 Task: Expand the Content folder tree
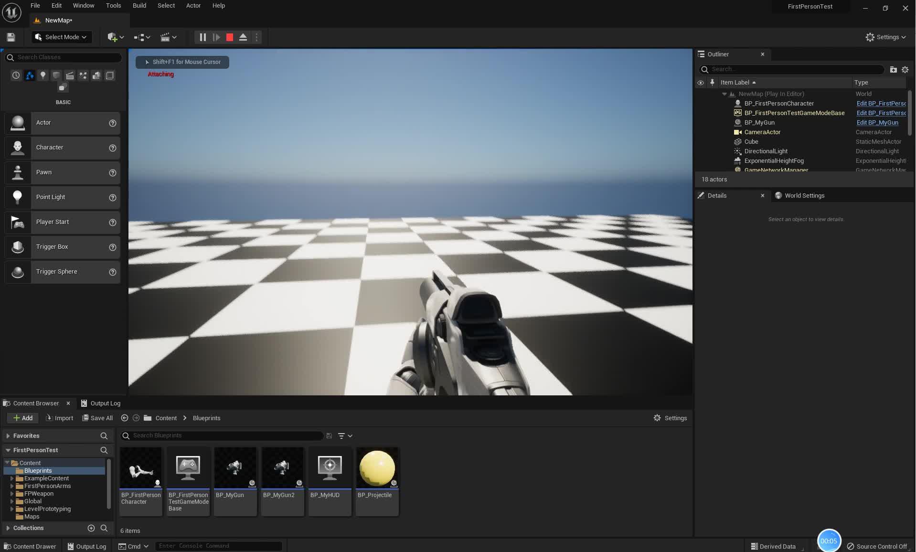click(7, 463)
